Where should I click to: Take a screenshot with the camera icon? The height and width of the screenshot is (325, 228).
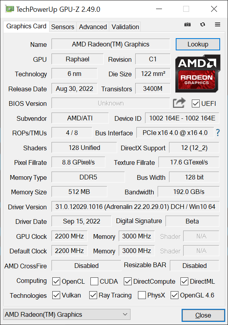[x=188, y=25]
